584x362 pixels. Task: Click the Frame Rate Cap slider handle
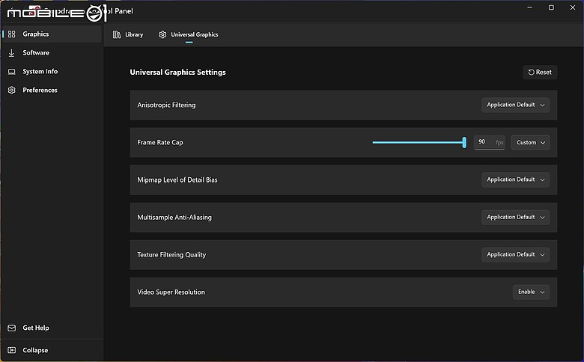tap(464, 142)
